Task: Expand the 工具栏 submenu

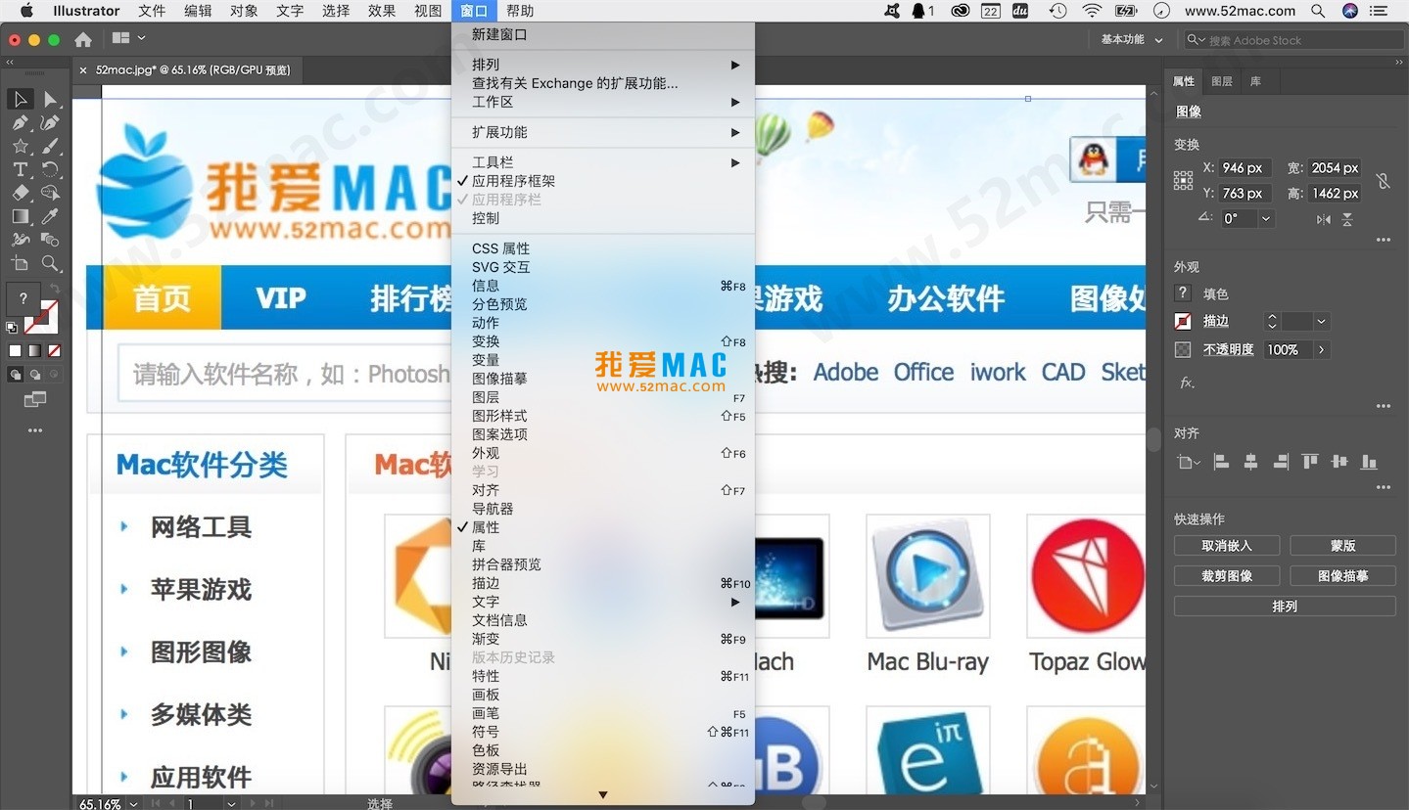Action: [603, 162]
